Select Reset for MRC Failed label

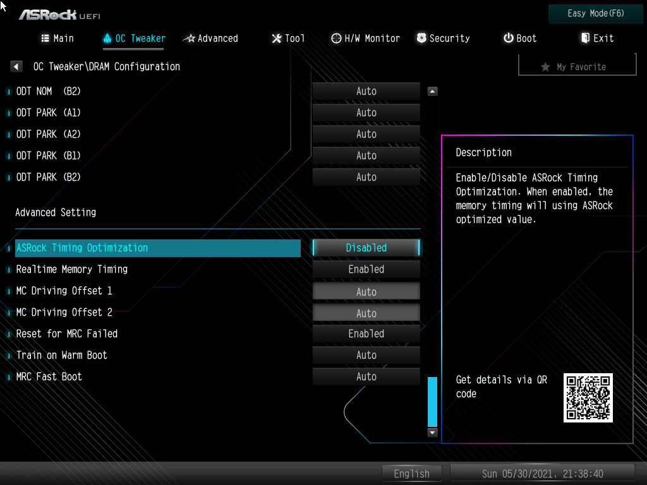pos(67,333)
